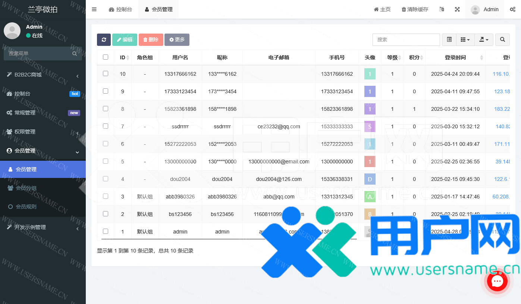This screenshot has width=521, height=304.
Task: Check the row checkbox for ID 1
Action: coord(106,231)
